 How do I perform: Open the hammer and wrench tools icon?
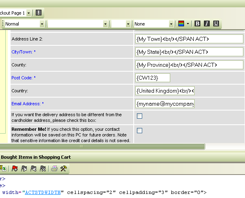[63, 168]
